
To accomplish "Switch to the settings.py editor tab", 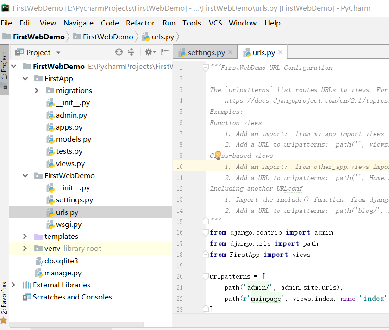I will (x=205, y=52).
